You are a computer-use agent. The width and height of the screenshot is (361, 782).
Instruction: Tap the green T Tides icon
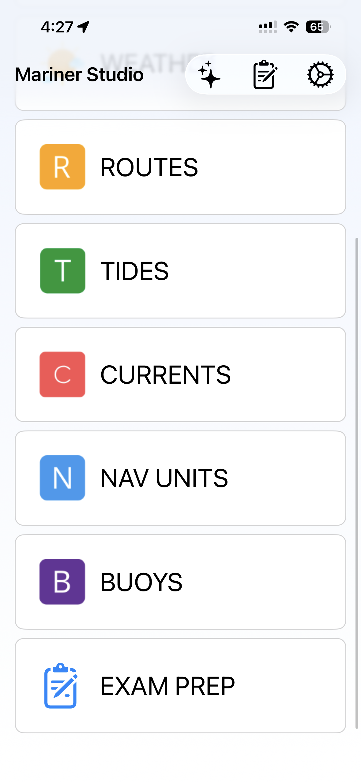click(x=62, y=270)
